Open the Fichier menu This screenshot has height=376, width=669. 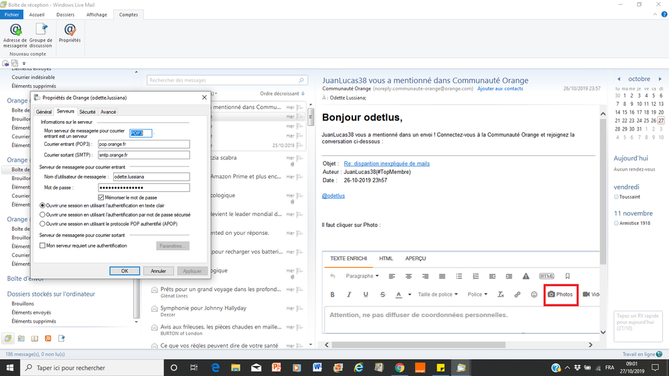tap(11, 15)
